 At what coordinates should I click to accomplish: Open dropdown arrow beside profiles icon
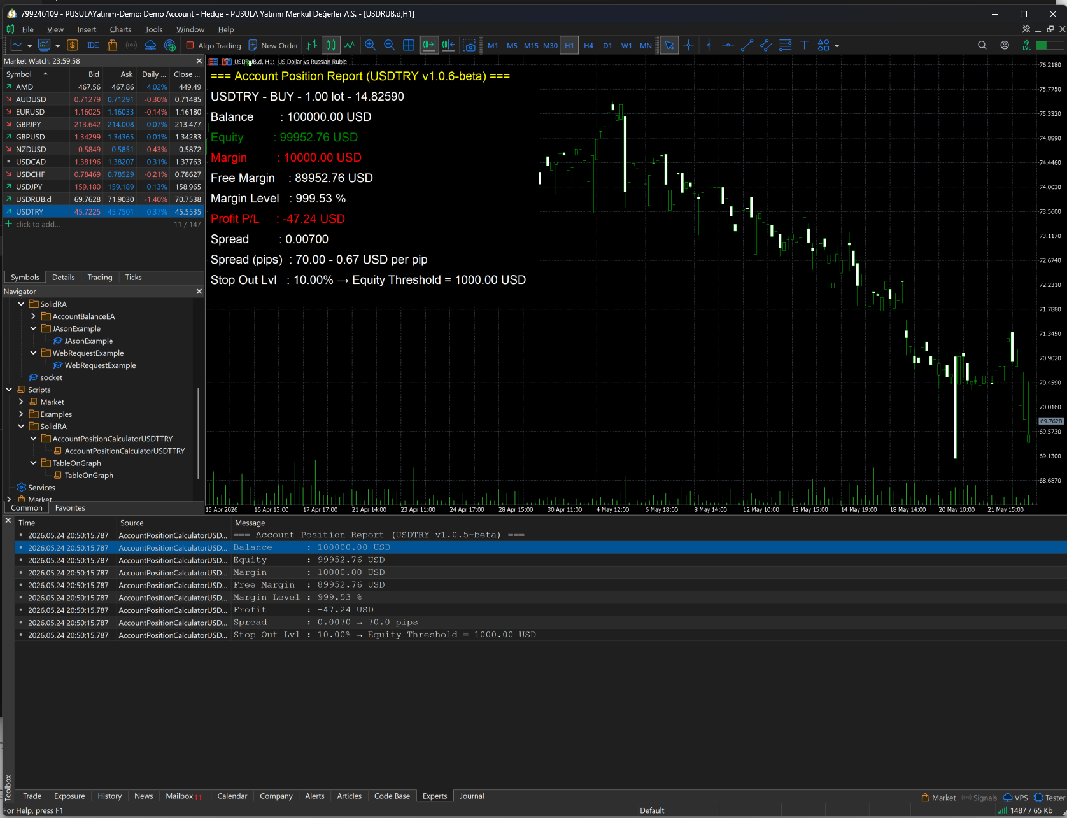click(57, 46)
